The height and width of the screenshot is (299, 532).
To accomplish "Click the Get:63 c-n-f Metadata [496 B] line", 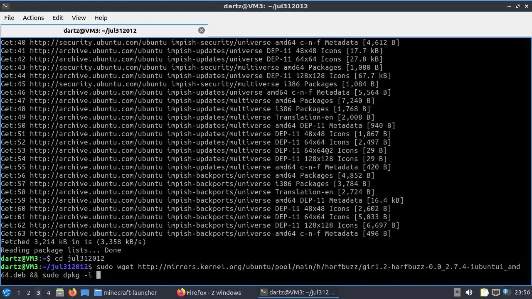I will point(196,233).
